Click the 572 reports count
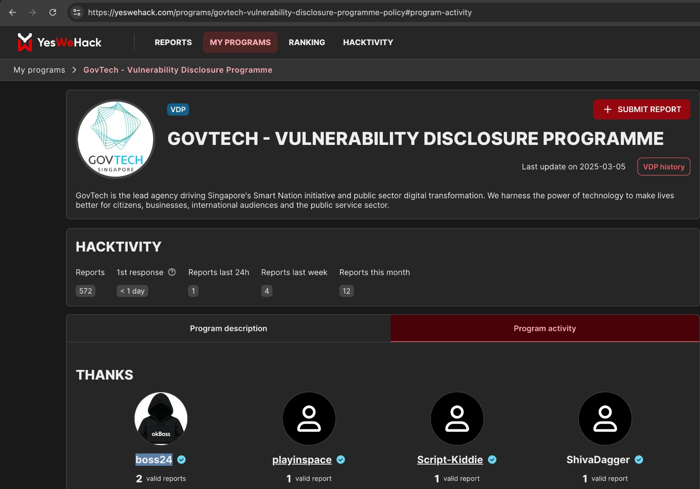 click(x=85, y=291)
